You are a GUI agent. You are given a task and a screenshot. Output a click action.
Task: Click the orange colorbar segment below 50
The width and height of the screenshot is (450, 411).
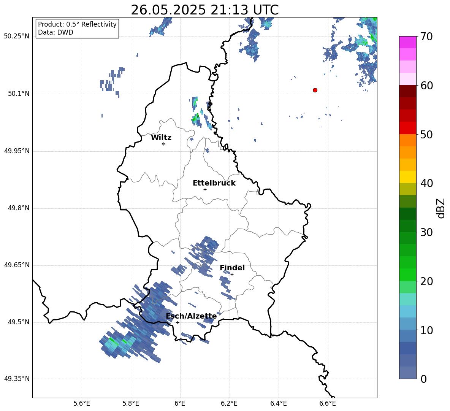408,140
